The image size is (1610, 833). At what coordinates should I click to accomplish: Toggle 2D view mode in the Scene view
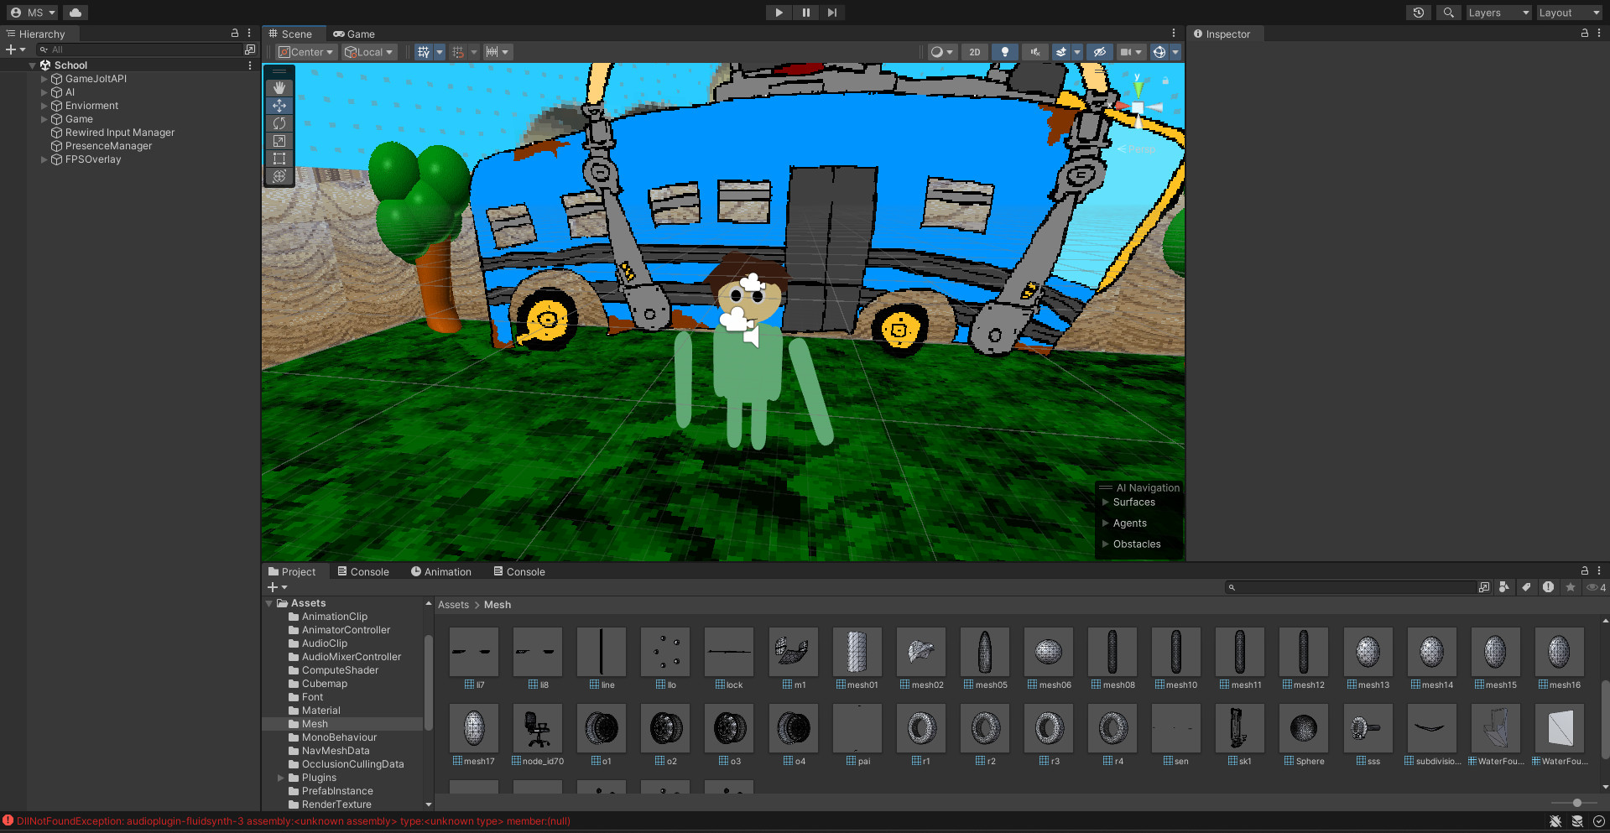[974, 51]
